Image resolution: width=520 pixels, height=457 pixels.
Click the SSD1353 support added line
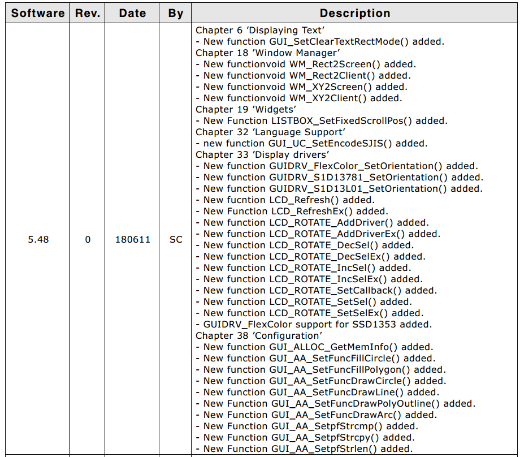[x=313, y=324]
